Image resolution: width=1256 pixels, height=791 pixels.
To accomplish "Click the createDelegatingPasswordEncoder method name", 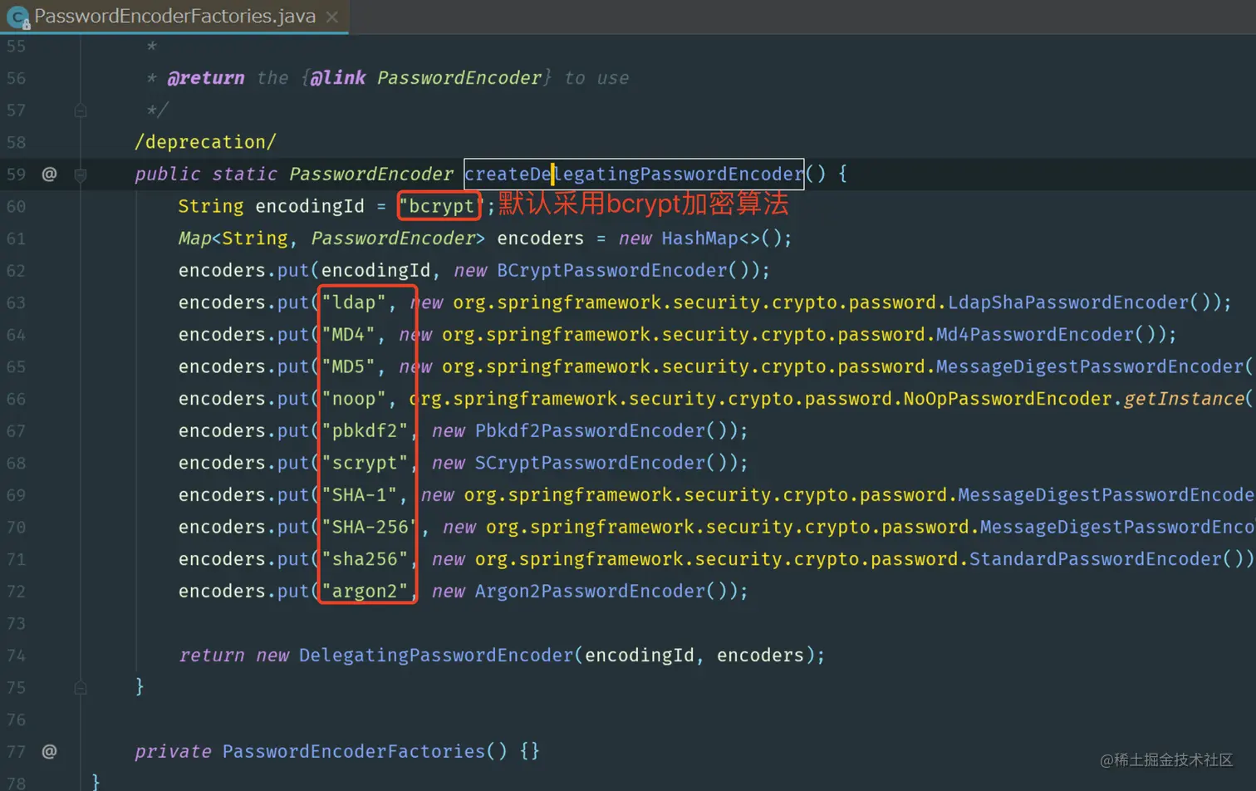I will coord(634,174).
